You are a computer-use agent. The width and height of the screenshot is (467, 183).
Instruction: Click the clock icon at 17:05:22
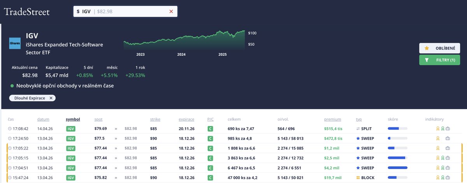point(10,148)
